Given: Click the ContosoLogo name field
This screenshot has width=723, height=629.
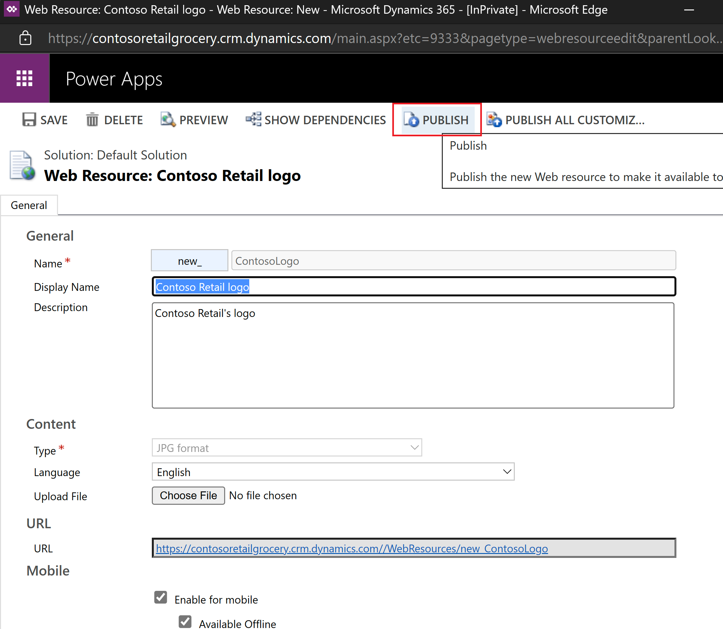Looking at the screenshot, I should tap(454, 261).
